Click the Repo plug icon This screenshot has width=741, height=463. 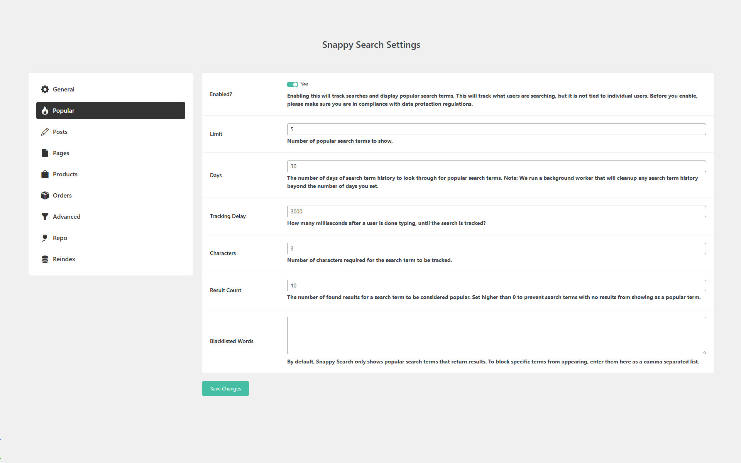pos(45,238)
